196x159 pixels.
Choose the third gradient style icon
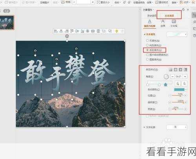pyautogui.click(x=180, y=70)
